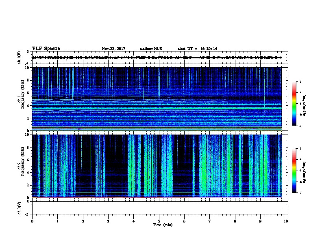322x248 pixels.
Task: Click time axis tick label "7"
Action: coord(210,221)
